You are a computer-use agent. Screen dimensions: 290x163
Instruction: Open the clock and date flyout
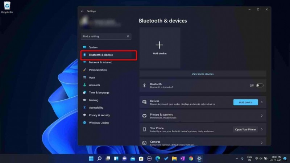point(276,158)
